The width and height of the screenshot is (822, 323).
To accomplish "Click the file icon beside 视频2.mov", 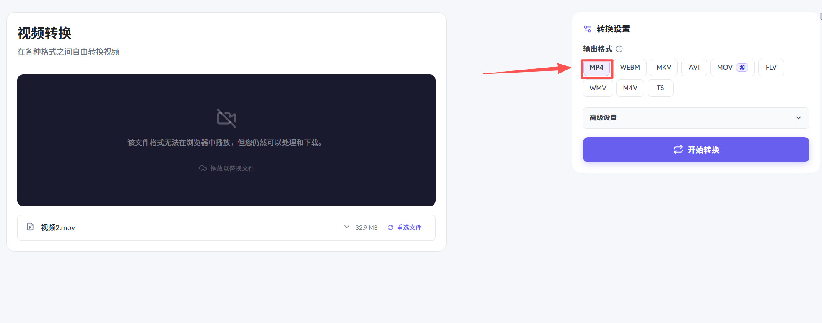I will pyautogui.click(x=30, y=227).
